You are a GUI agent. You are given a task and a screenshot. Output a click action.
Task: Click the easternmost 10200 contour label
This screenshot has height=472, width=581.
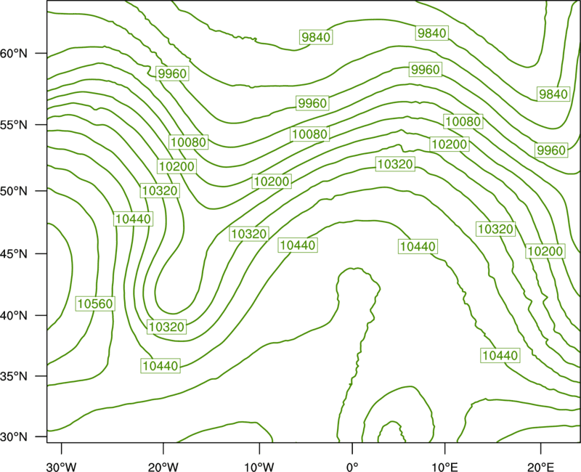click(545, 251)
